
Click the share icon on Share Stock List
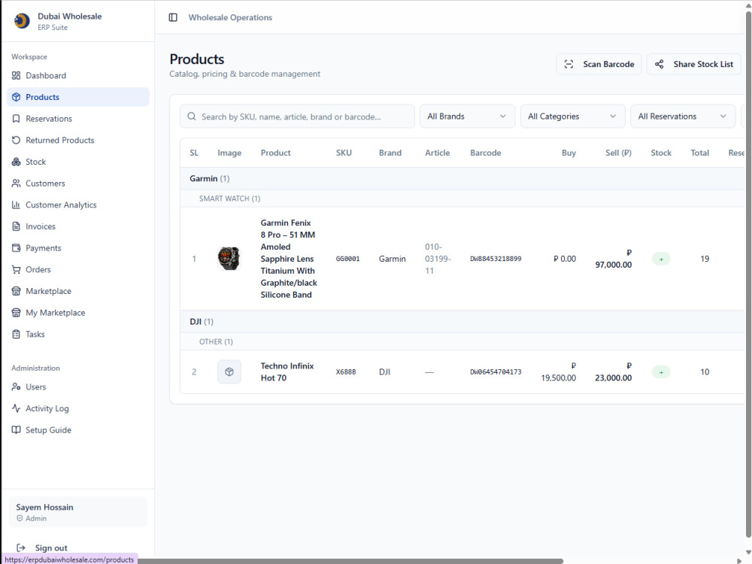point(660,64)
